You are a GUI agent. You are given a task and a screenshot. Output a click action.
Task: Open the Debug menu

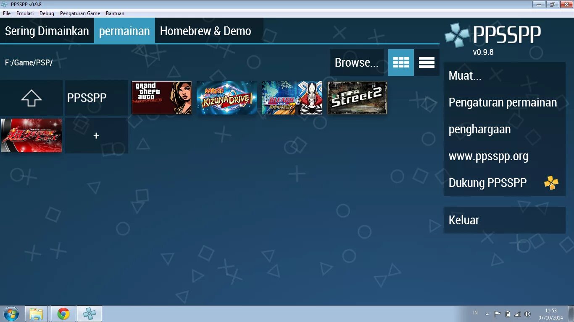coord(47,13)
